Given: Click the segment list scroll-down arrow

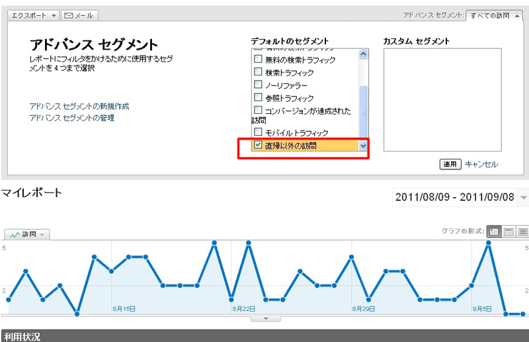Looking at the screenshot, I should [x=362, y=146].
